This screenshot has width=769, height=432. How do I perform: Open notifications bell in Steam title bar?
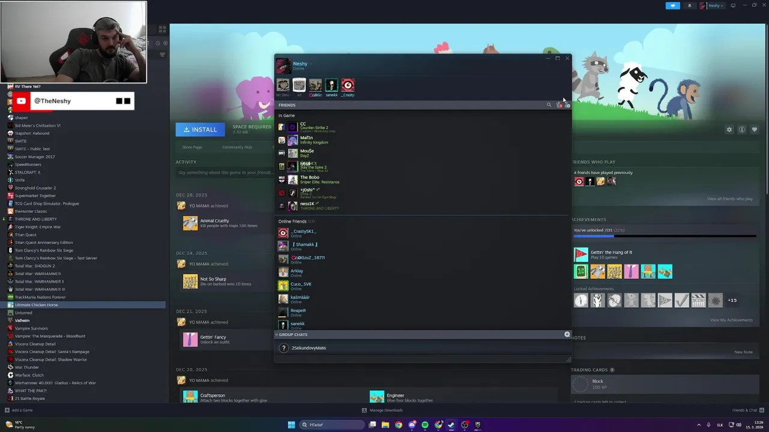pos(689,5)
